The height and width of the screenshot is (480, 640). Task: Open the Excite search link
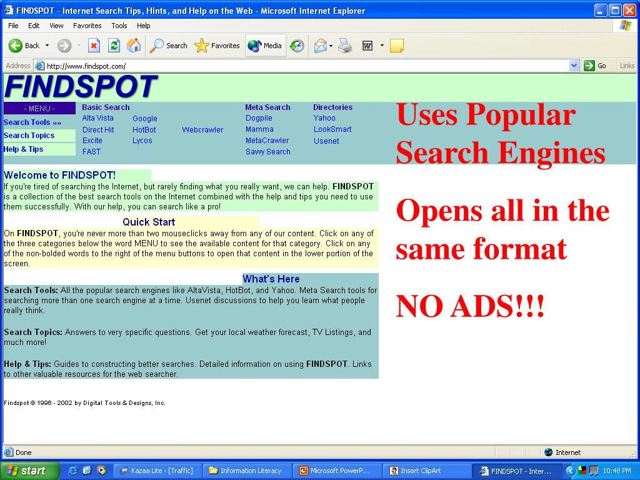click(x=92, y=141)
